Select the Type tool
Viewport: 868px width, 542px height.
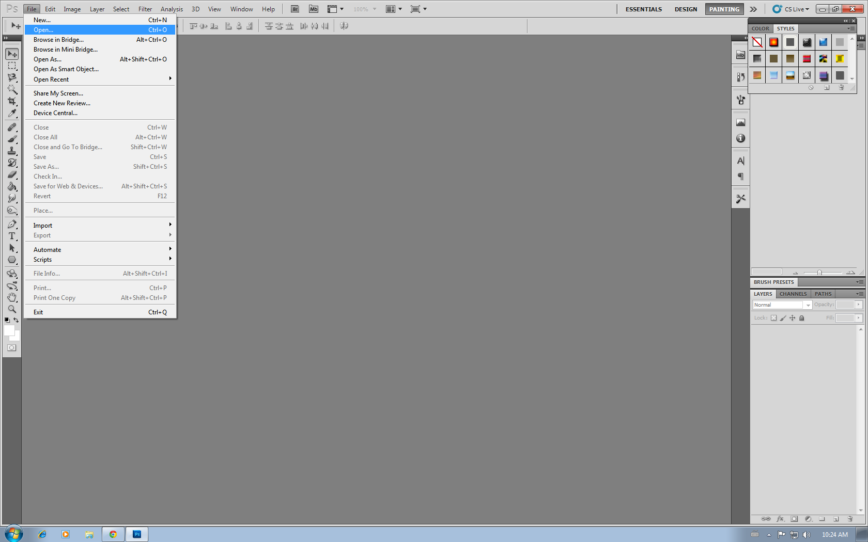coord(12,236)
